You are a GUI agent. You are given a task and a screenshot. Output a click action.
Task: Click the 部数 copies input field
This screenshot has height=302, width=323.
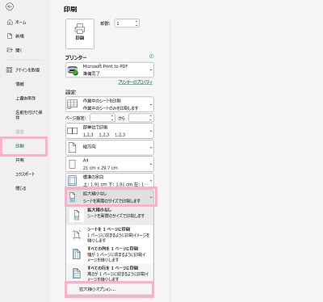click(x=124, y=23)
